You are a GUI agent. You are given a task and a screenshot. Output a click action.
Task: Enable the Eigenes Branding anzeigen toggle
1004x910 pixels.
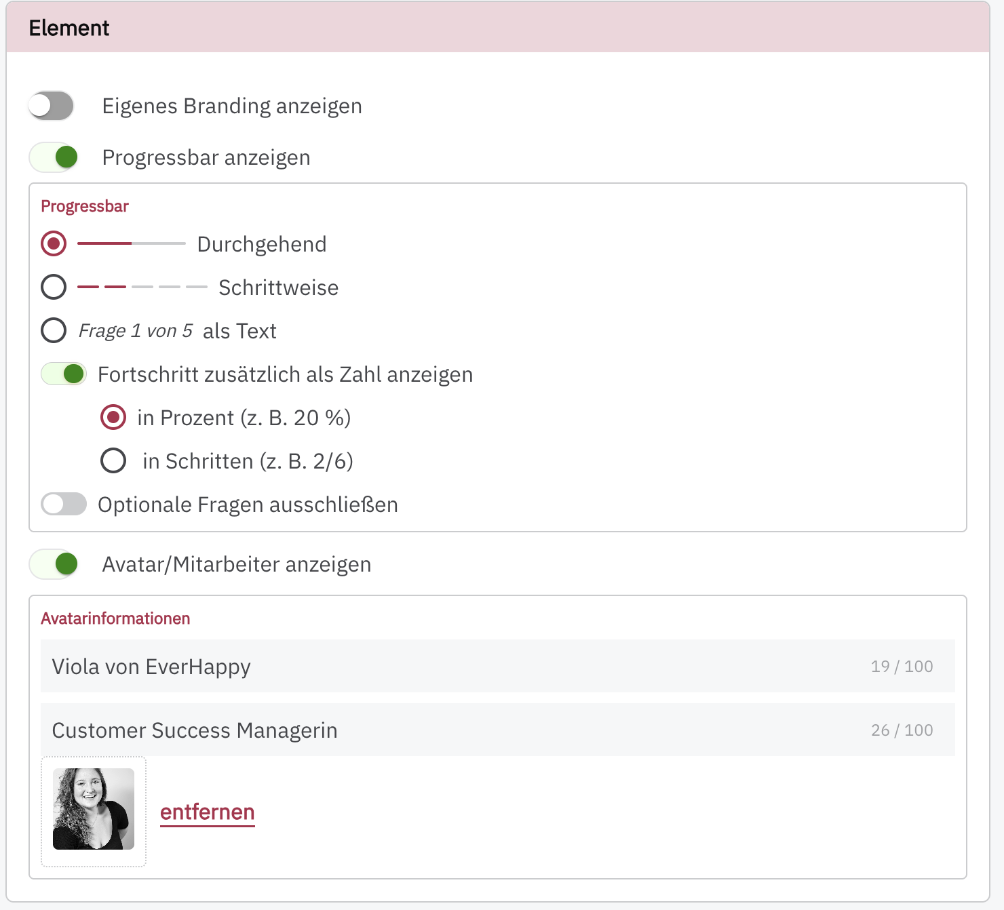click(52, 106)
